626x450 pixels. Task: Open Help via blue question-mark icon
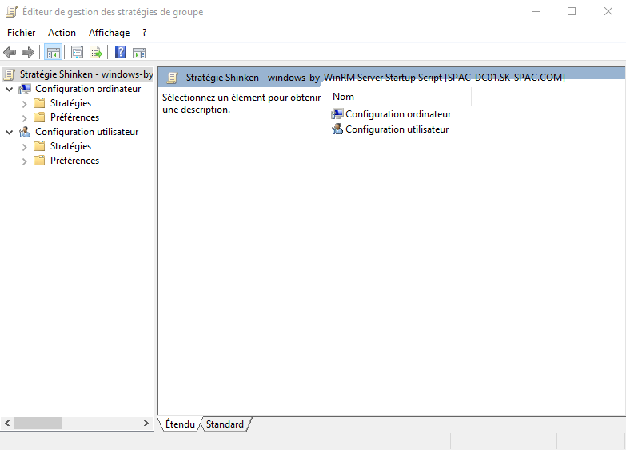tap(120, 53)
